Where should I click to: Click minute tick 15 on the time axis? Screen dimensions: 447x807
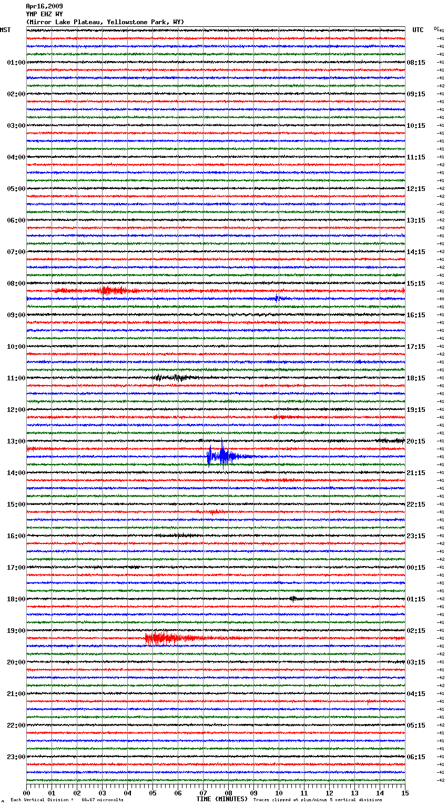pos(405,793)
